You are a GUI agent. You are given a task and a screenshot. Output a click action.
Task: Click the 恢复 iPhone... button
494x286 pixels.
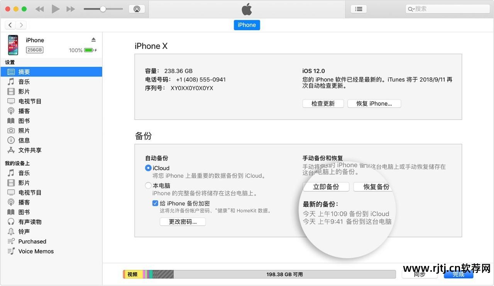374,104
